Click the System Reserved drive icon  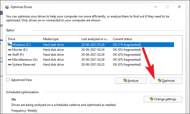tap(10, 65)
